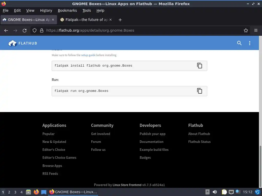Visit Editor's Choice Games link

click(59, 158)
